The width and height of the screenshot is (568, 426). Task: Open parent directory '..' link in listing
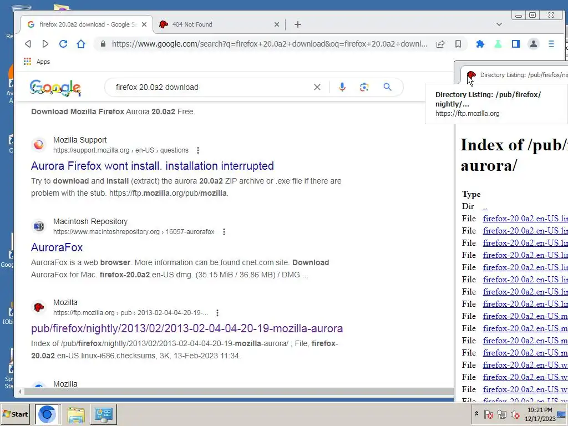(x=485, y=206)
